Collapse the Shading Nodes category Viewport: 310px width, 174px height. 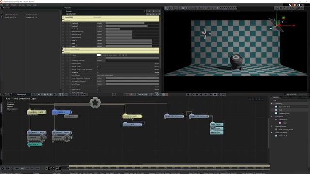point(272,126)
